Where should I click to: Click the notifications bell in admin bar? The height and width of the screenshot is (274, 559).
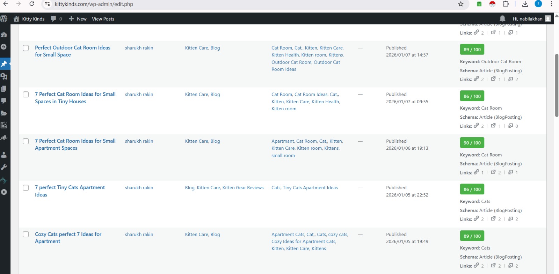click(x=502, y=19)
